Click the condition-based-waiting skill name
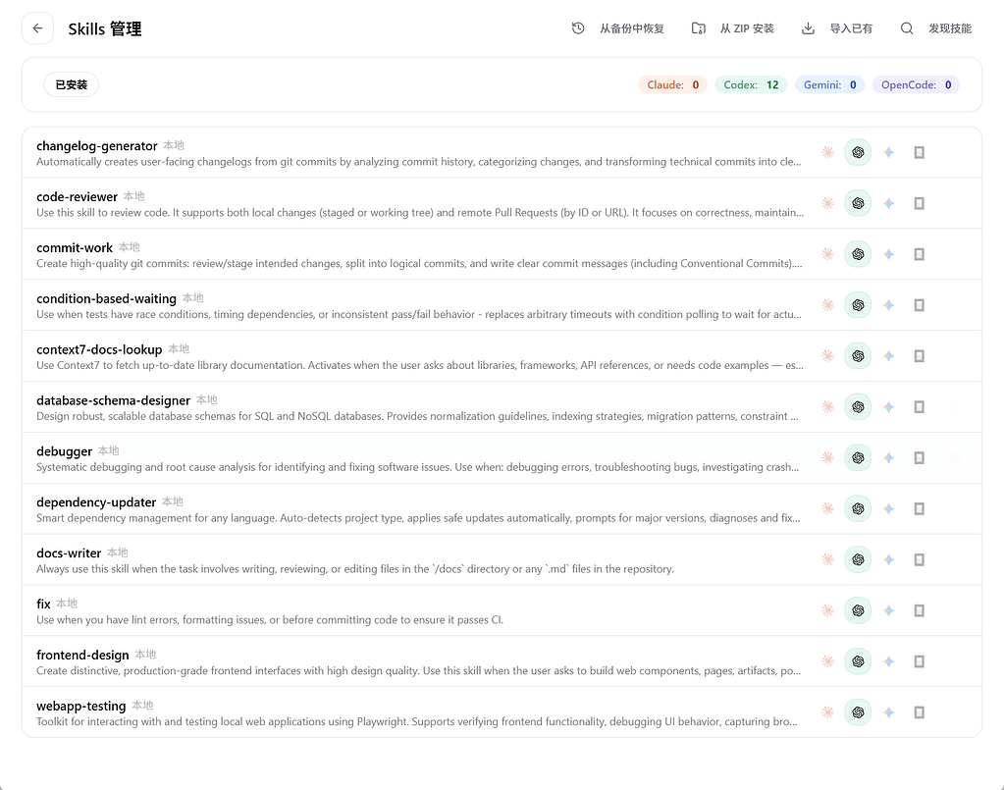 [x=106, y=298]
